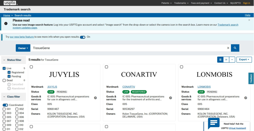Open the Help link
Viewport: 254px width, 131px height.
pyautogui.click(x=248, y=15)
